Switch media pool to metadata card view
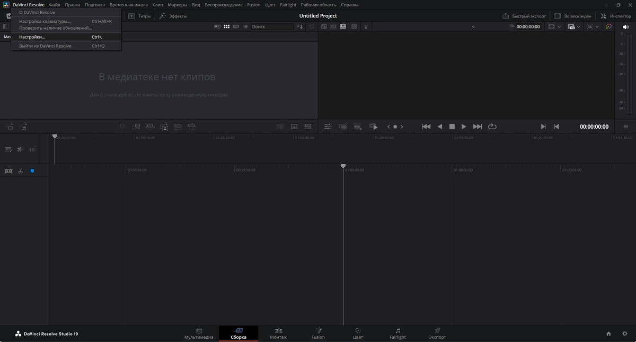Screen dimensions: 636x342 click(x=217, y=26)
